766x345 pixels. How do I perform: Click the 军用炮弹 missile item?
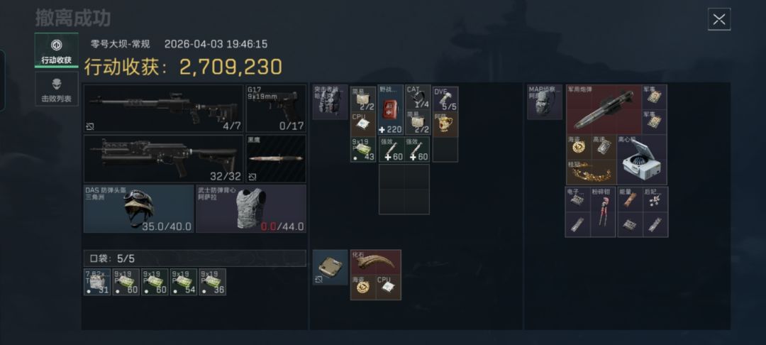pos(604,110)
